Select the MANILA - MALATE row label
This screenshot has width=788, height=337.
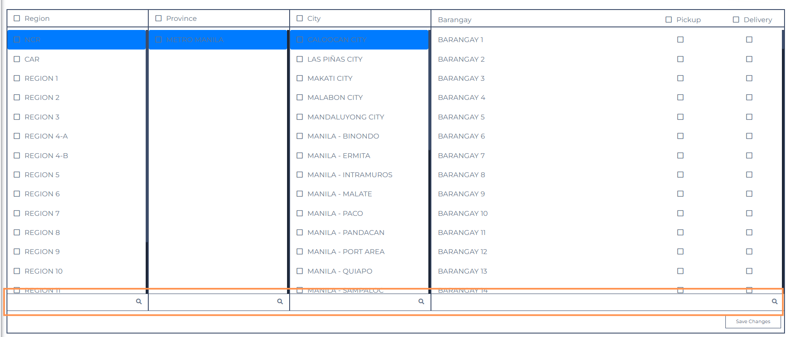pyautogui.click(x=340, y=194)
